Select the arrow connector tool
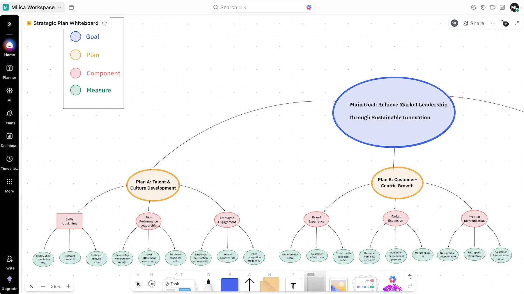 tap(249, 284)
